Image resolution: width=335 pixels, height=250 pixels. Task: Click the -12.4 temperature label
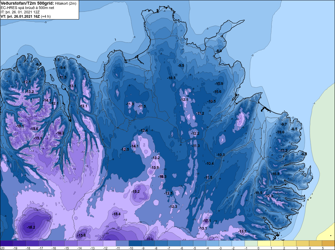(144, 130)
